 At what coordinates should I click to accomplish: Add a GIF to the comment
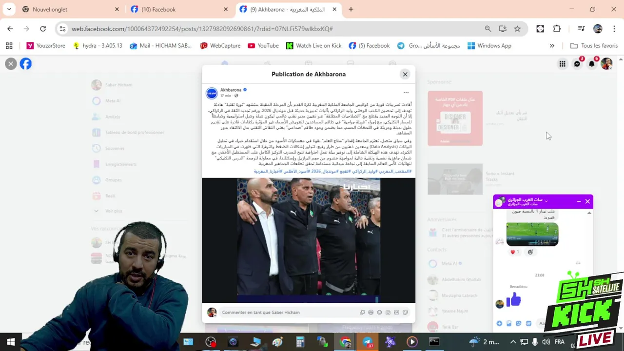(x=396, y=312)
